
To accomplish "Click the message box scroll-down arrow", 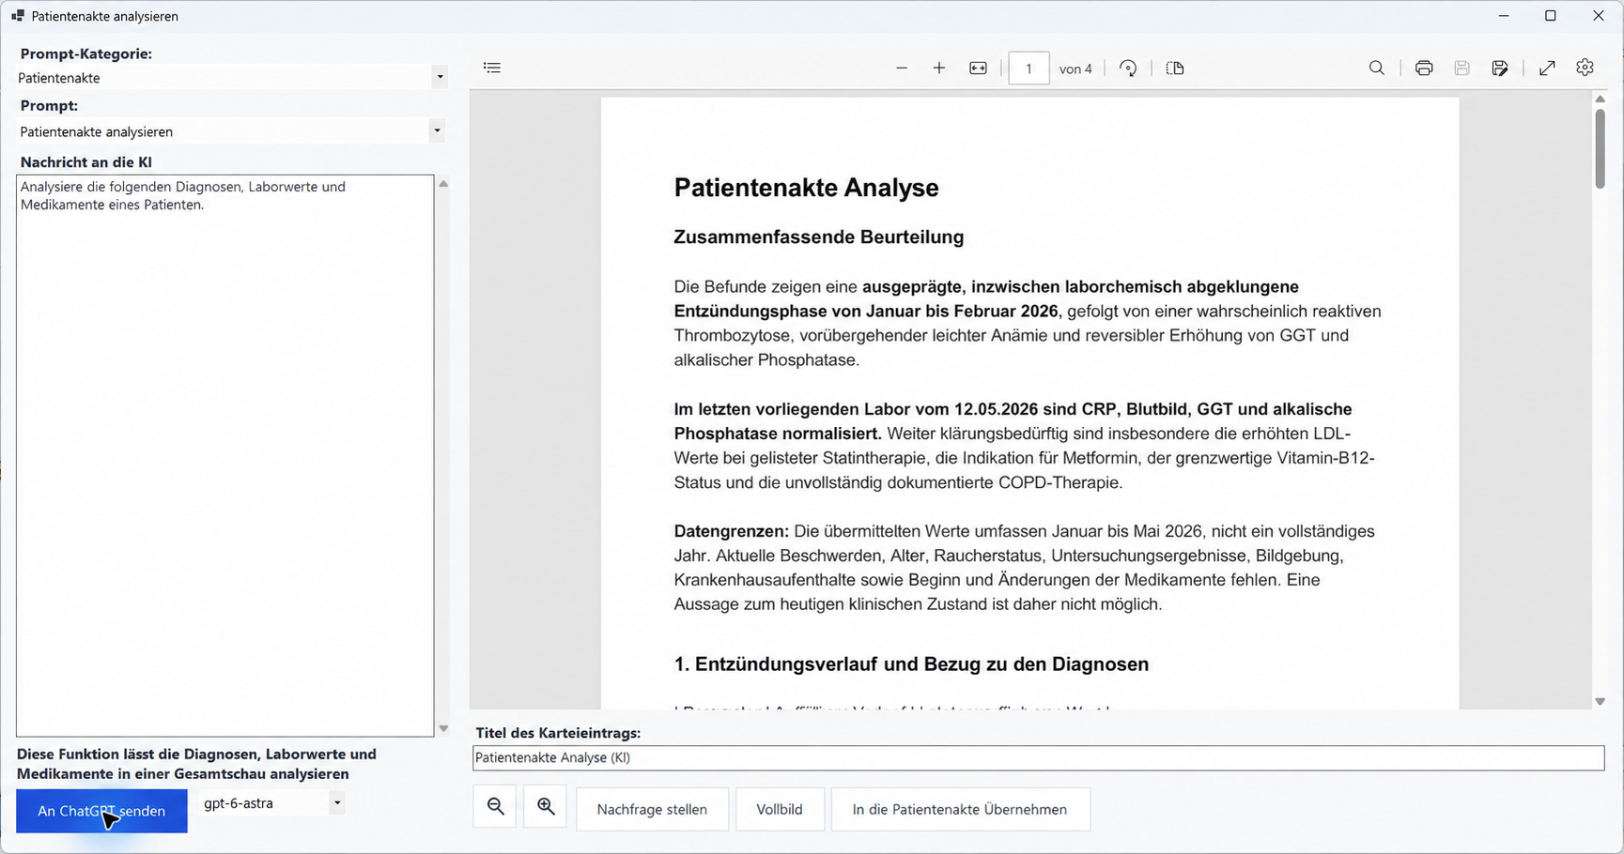I will click(x=443, y=728).
